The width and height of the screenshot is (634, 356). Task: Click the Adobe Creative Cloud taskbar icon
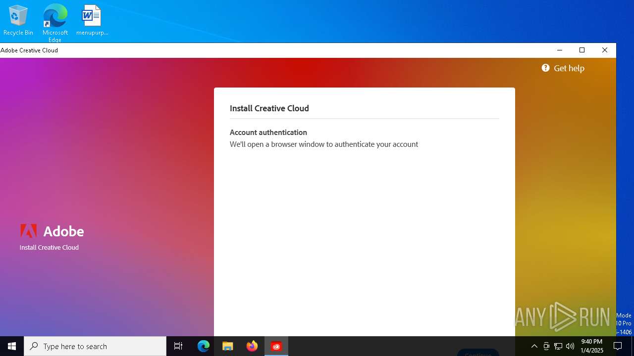pyautogui.click(x=276, y=346)
